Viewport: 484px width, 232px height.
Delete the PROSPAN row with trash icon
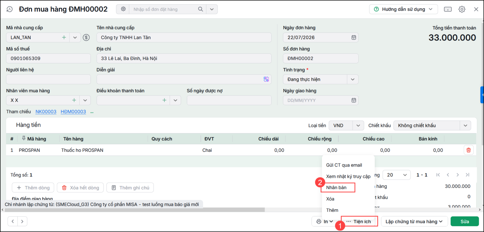(x=469, y=150)
